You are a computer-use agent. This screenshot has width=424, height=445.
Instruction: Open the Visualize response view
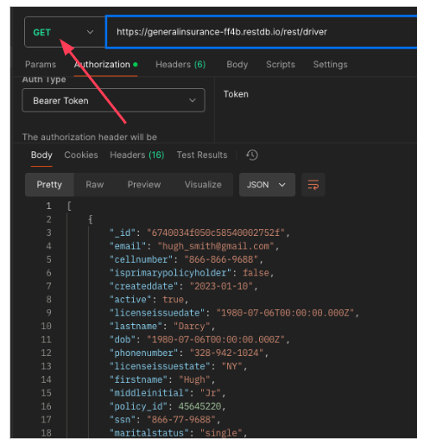click(203, 185)
